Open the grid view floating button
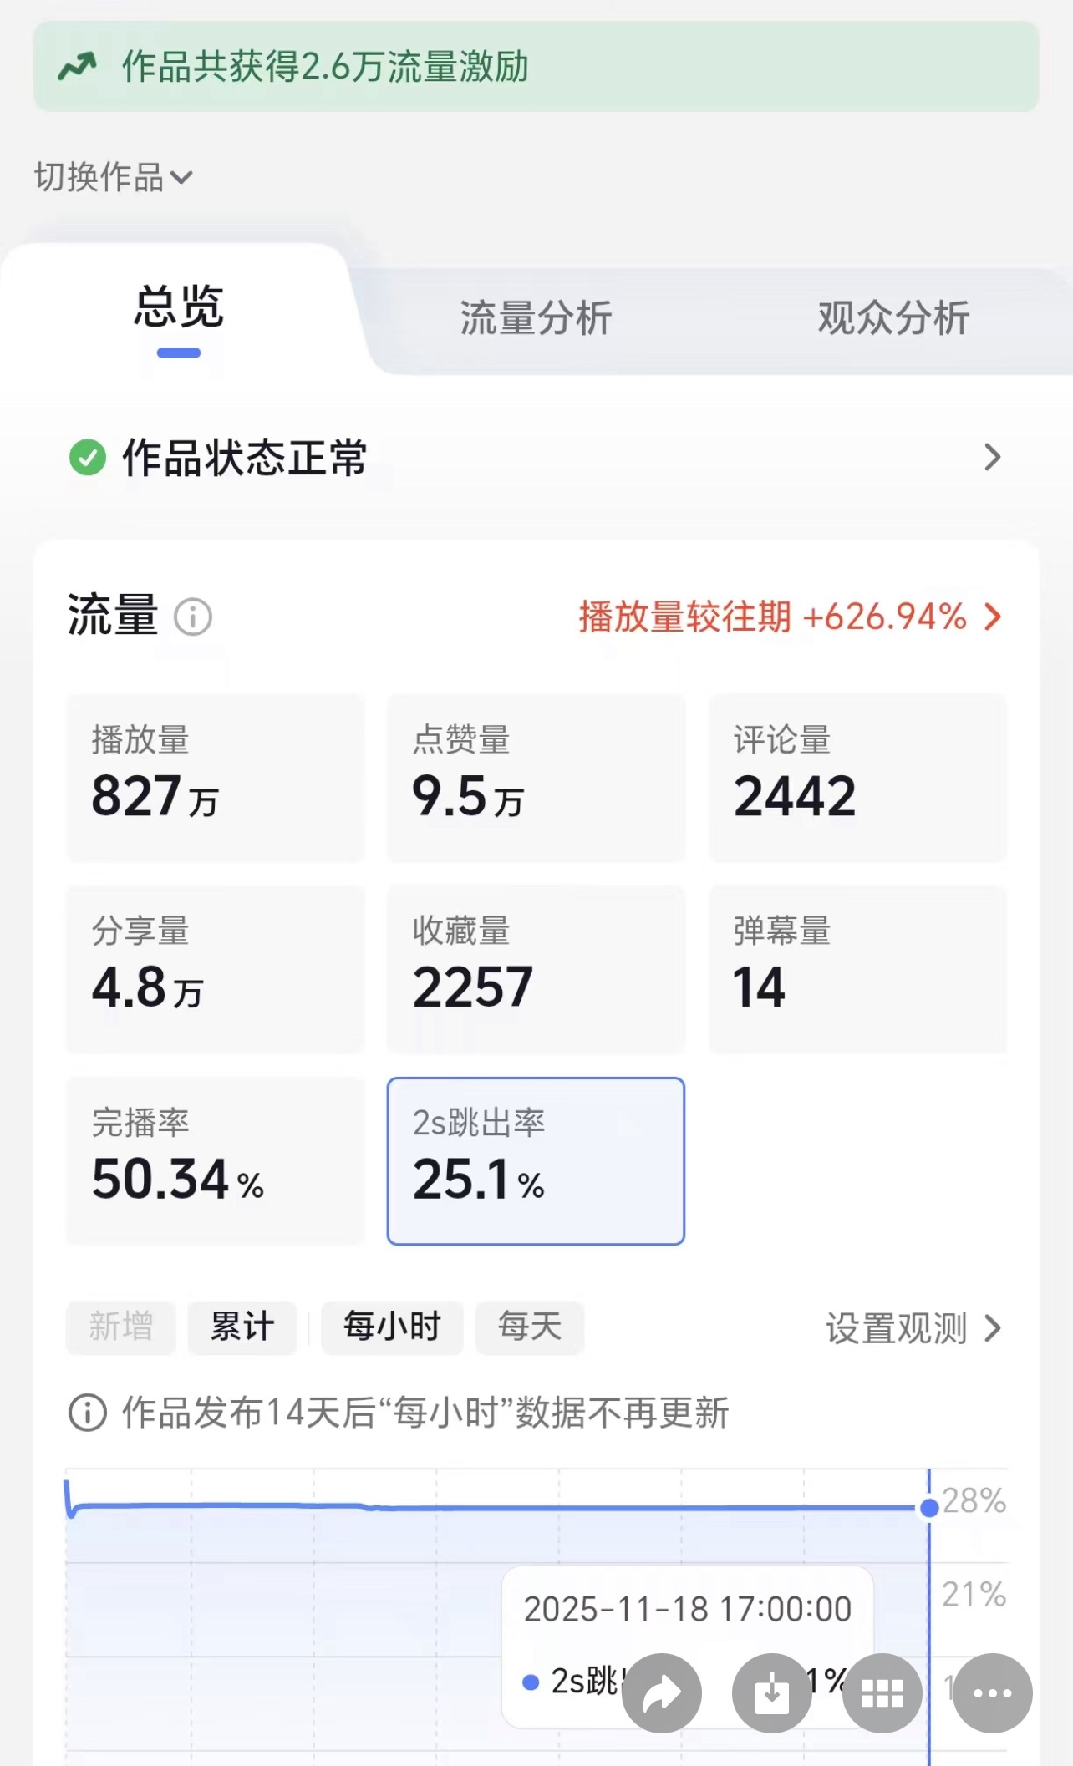This screenshot has width=1073, height=1766. (882, 1692)
